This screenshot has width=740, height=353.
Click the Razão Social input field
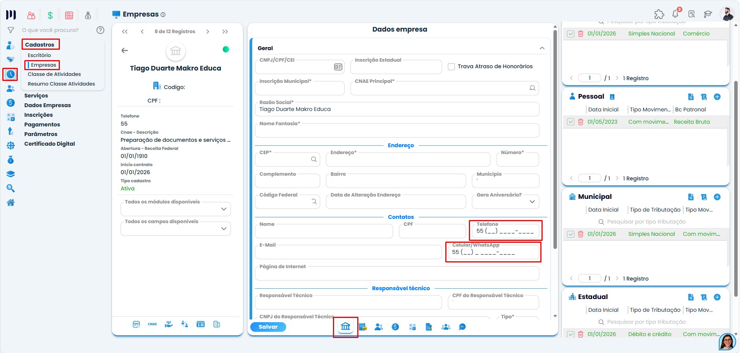tap(397, 109)
